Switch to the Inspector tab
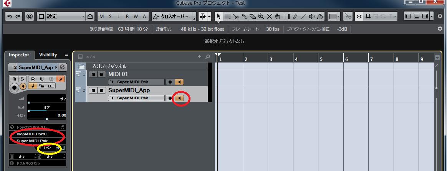The height and width of the screenshot is (171, 447). coord(19,55)
